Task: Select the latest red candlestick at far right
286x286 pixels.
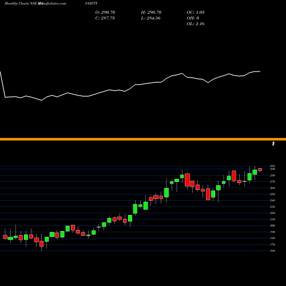Action: pos(260,170)
